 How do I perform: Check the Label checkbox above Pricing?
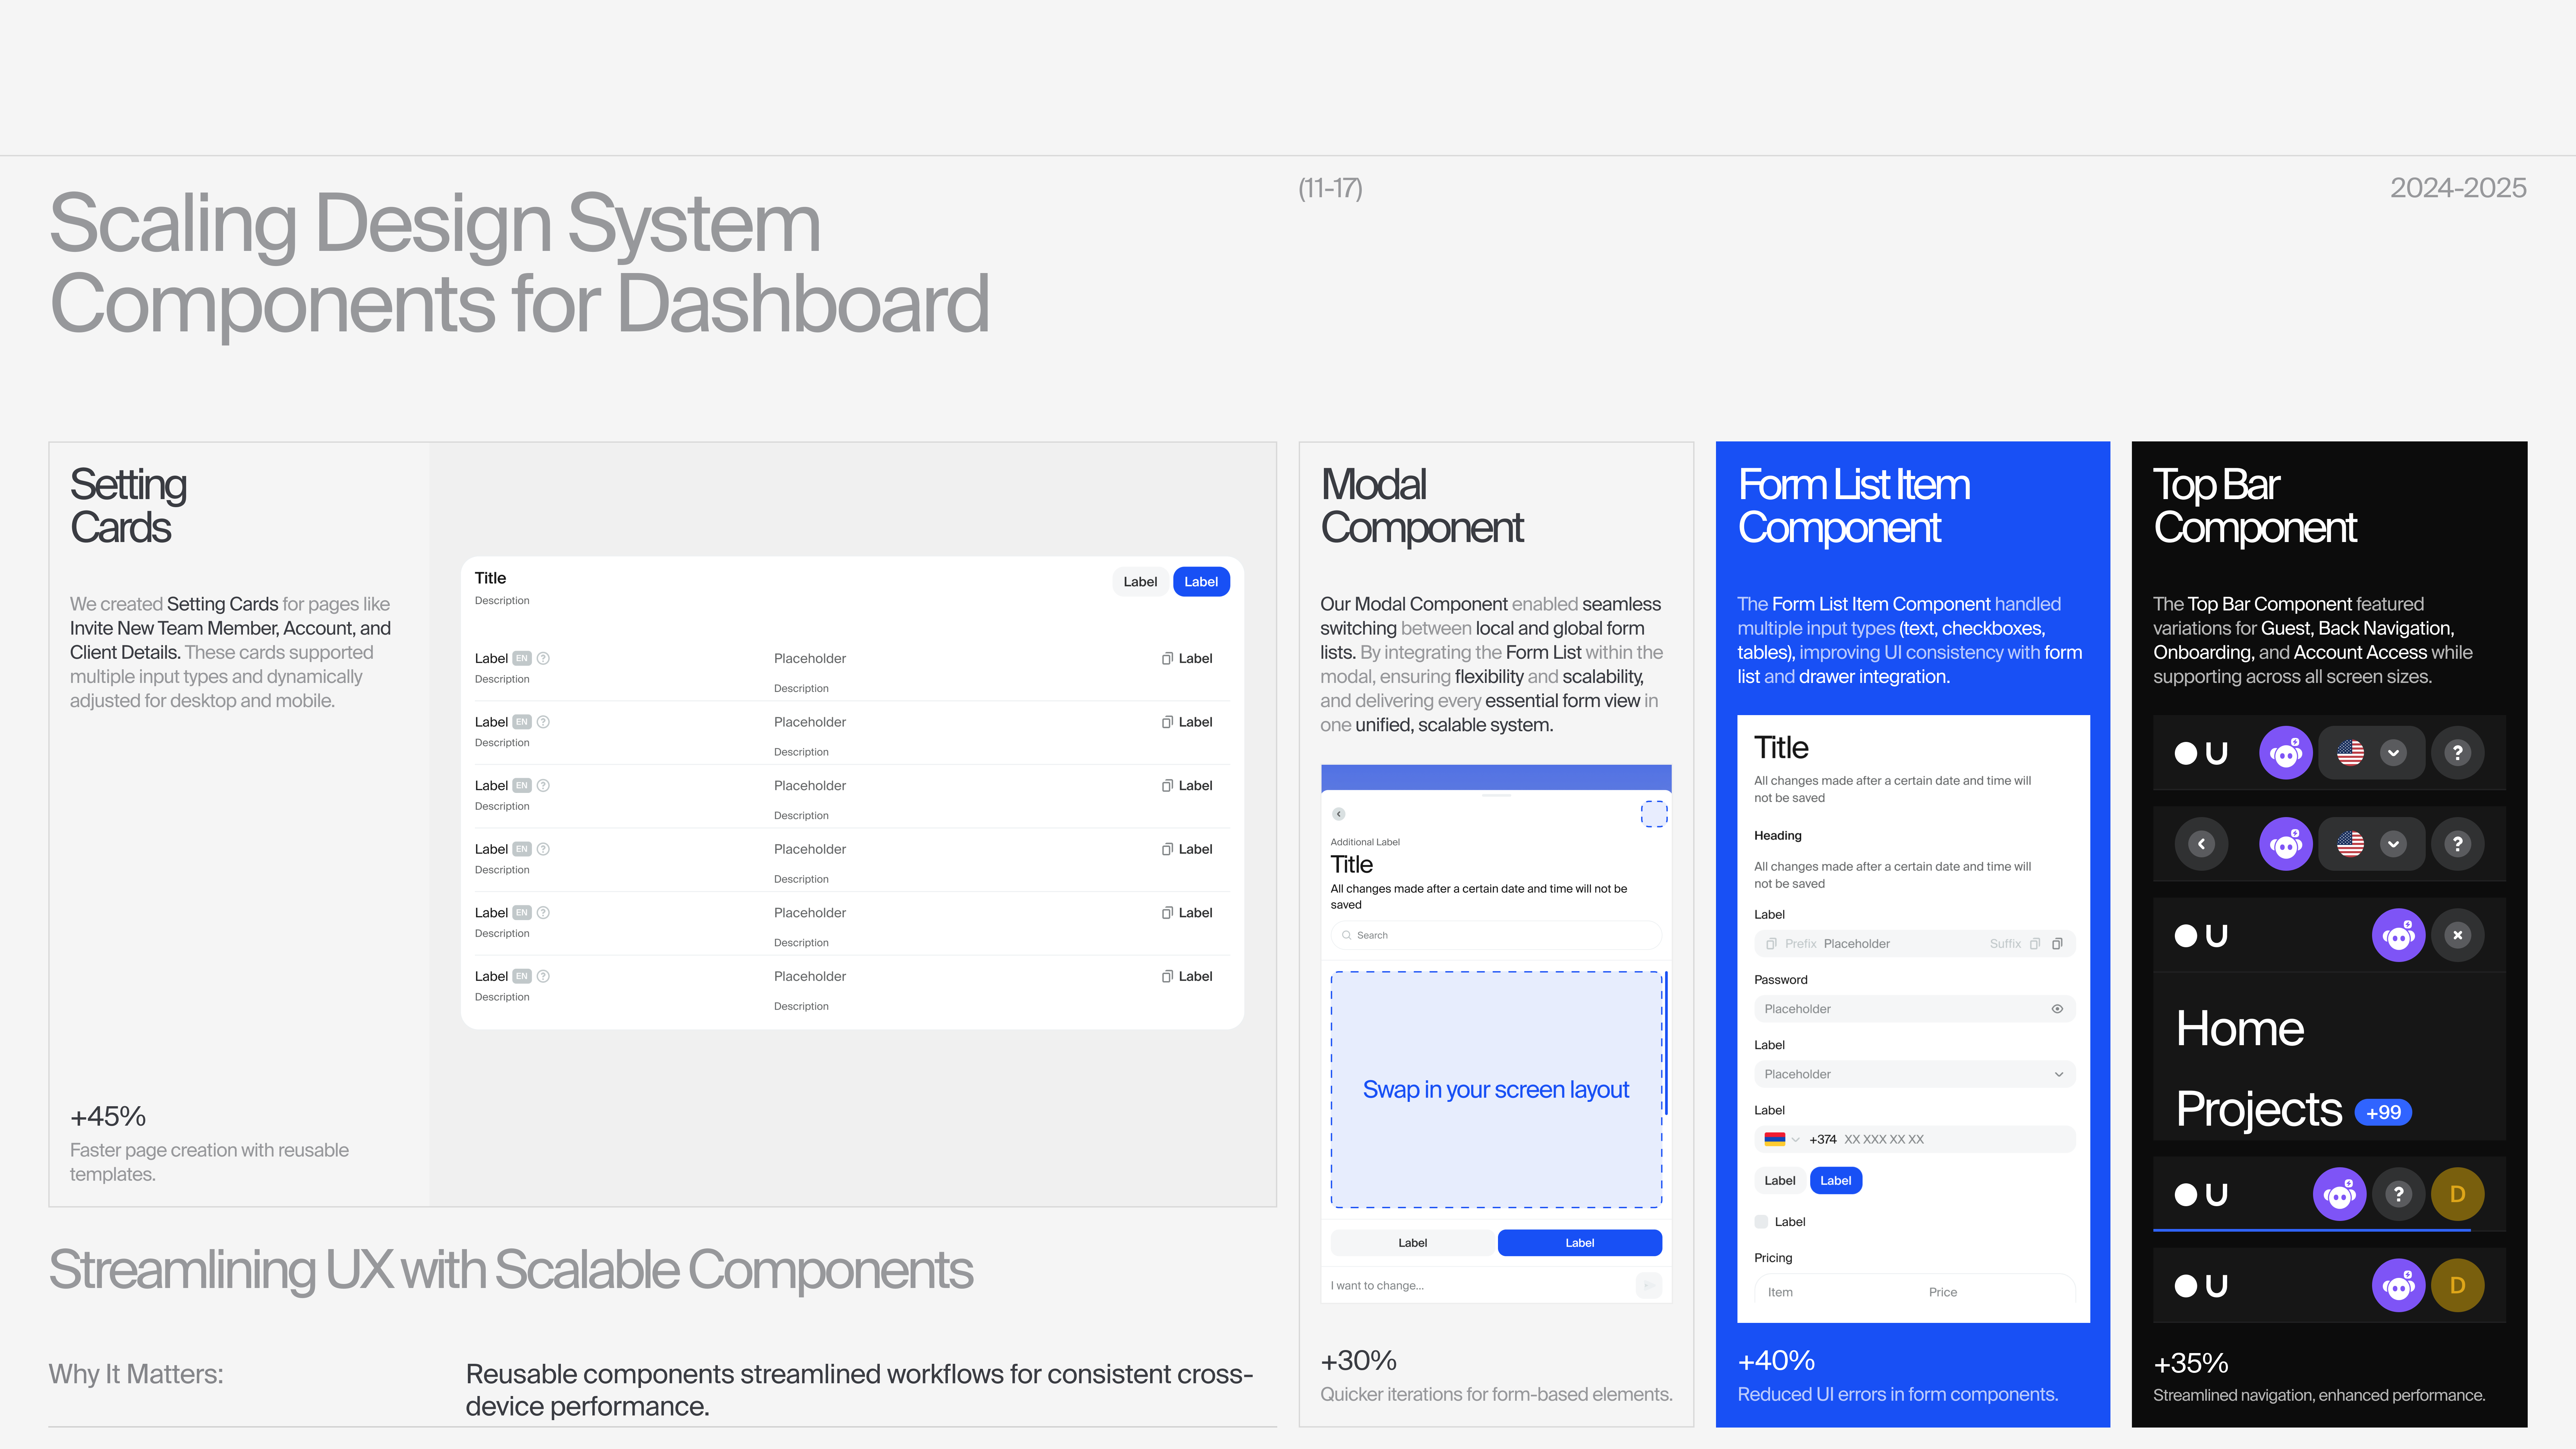[x=1761, y=1222]
